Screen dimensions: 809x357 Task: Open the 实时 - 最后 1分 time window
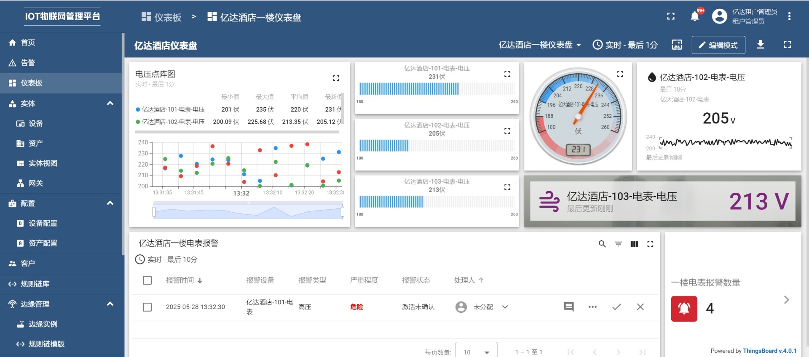click(x=625, y=45)
